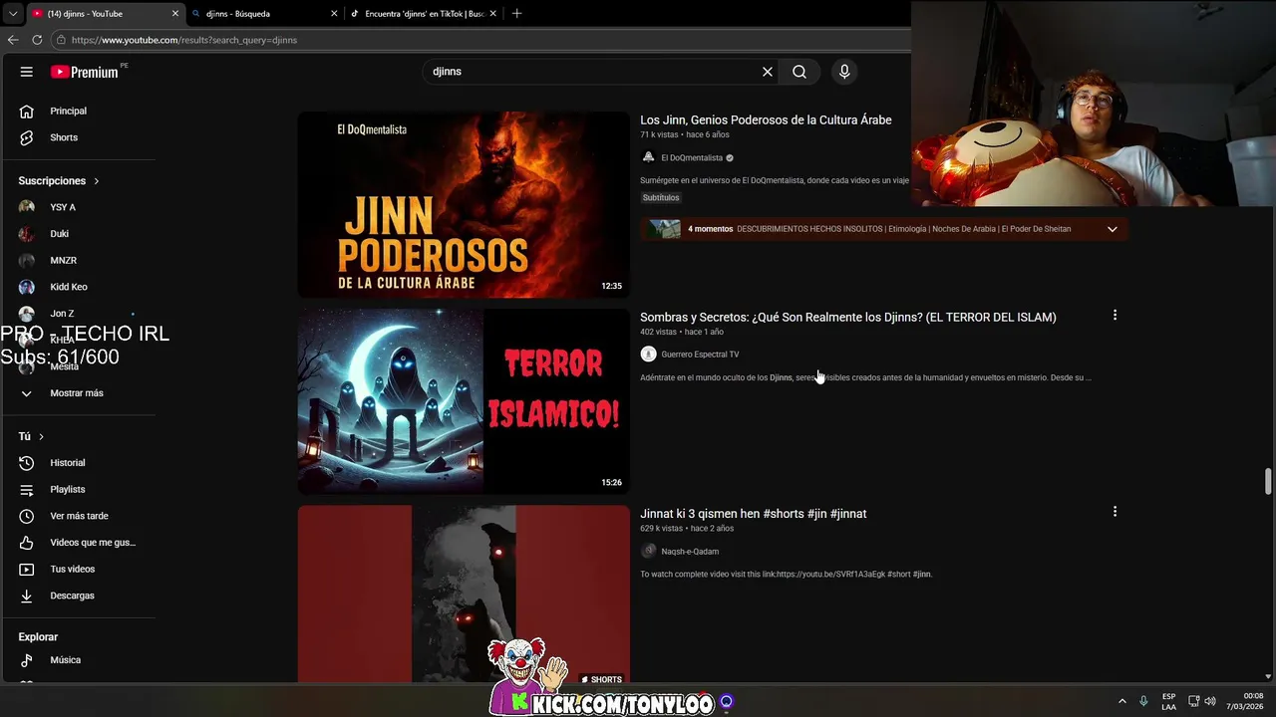Expand the Suscripciones section arrow
Screen dimensions: 1276x717
97,181
